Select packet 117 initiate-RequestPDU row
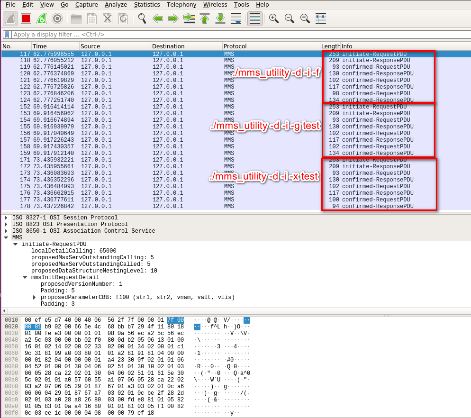The width and height of the screenshot is (471, 418). tap(236, 54)
